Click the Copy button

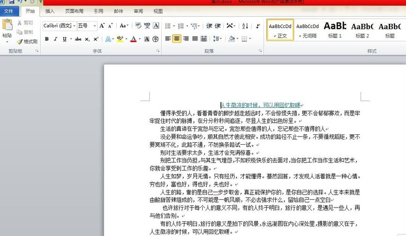click(25, 32)
